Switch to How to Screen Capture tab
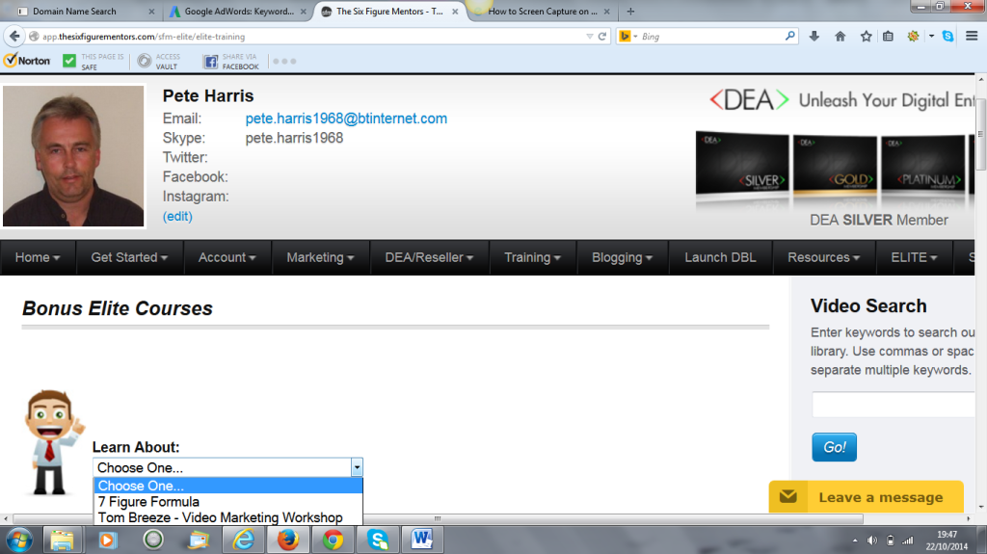Image resolution: width=987 pixels, height=554 pixels. pyautogui.click(x=542, y=12)
